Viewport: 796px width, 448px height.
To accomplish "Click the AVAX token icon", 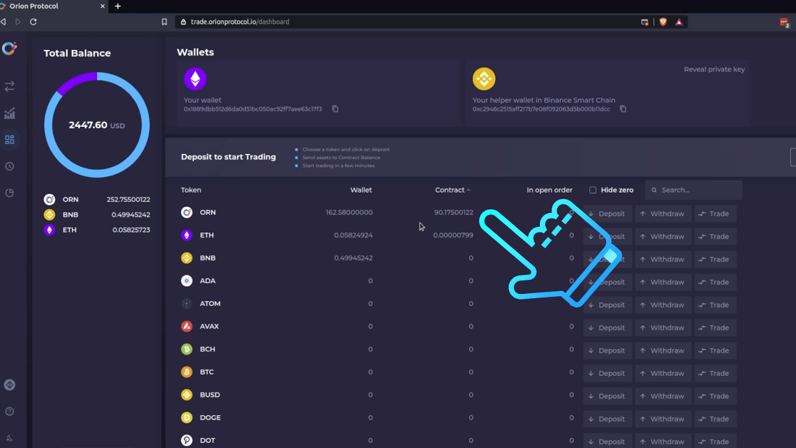I will tap(187, 327).
